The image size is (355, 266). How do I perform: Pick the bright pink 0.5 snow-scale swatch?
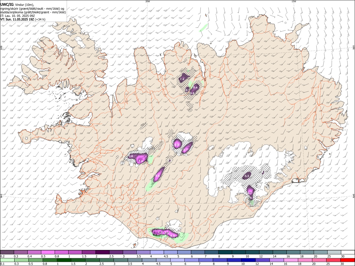click(48, 252)
